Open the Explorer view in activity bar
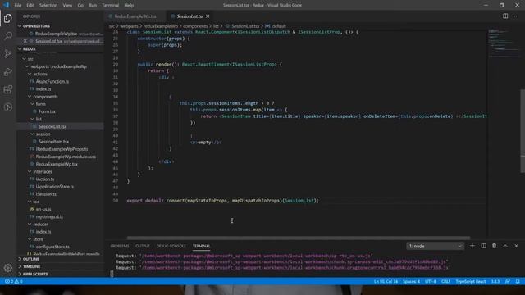 (x=8, y=18)
